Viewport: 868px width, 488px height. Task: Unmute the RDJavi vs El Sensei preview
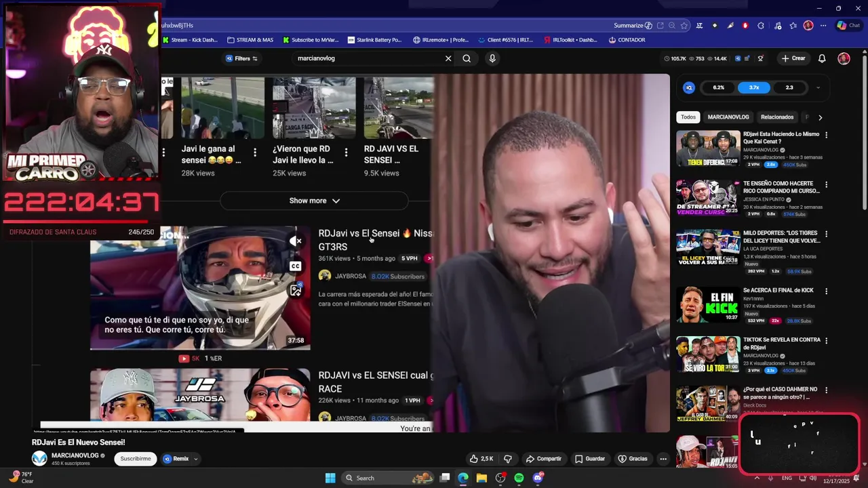[x=296, y=241]
